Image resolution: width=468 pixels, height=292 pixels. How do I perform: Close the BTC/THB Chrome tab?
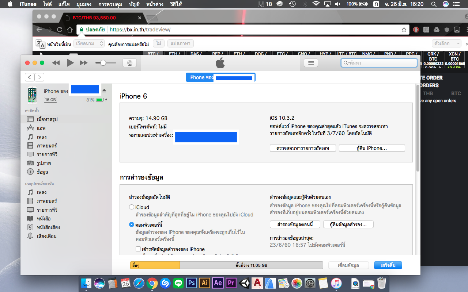coord(140,18)
